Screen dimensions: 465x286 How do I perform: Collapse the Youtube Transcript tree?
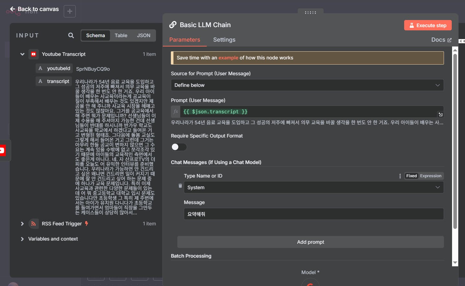22,54
